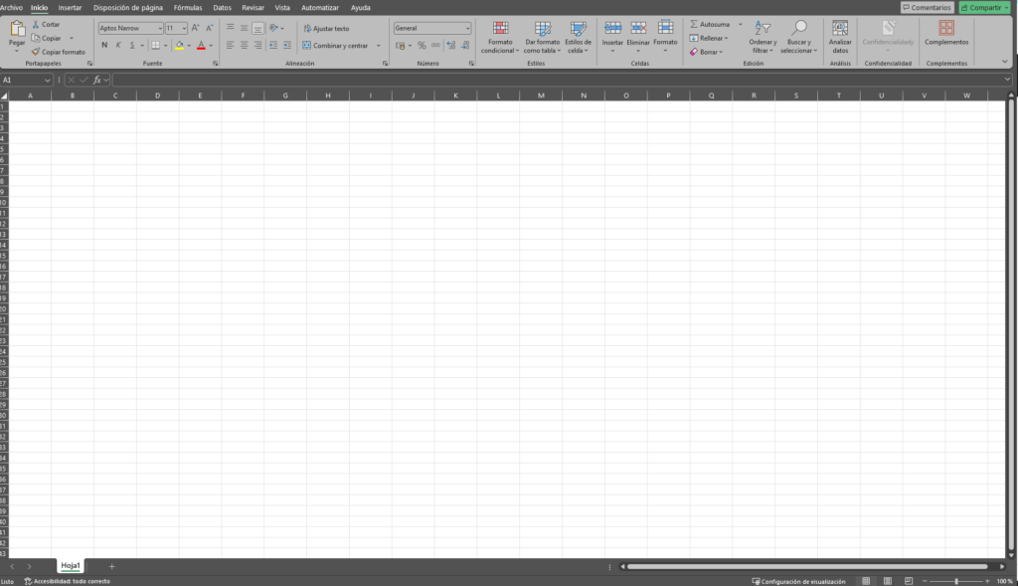The height and width of the screenshot is (586, 1018).
Task: Click the zoom slider in status bar
Action: click(x=955, y=581)
